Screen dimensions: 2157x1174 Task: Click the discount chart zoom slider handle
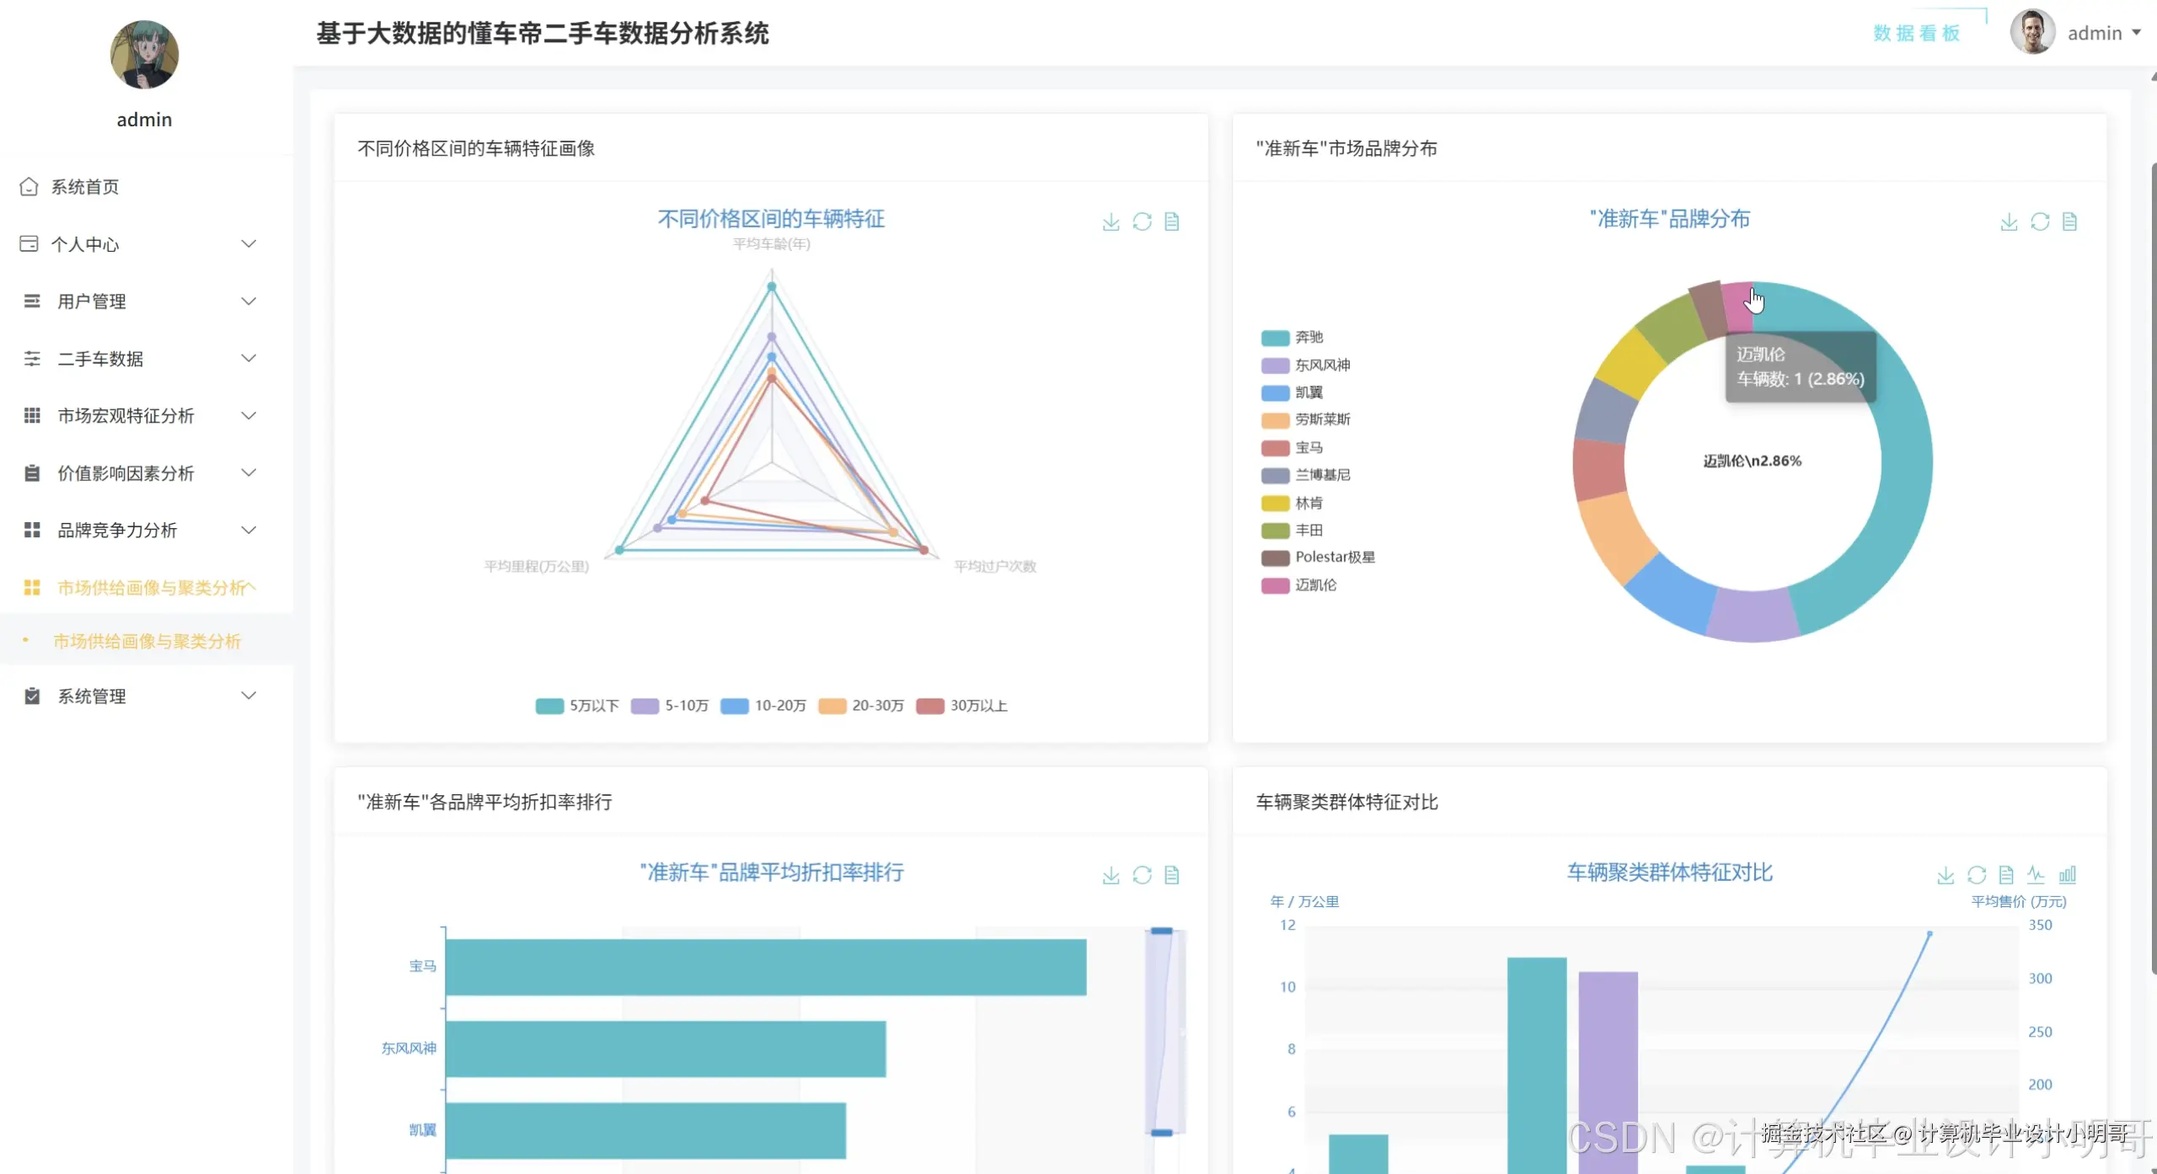tap(1161, 931)
